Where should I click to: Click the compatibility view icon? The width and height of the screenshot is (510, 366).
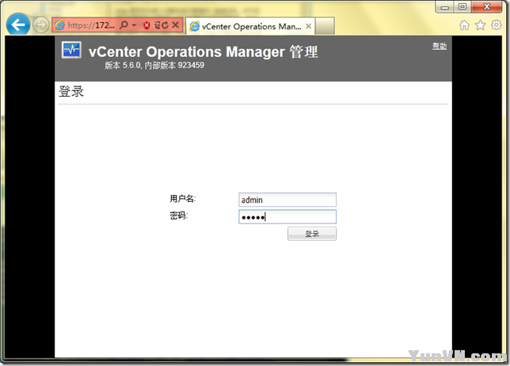click(157, 25)
